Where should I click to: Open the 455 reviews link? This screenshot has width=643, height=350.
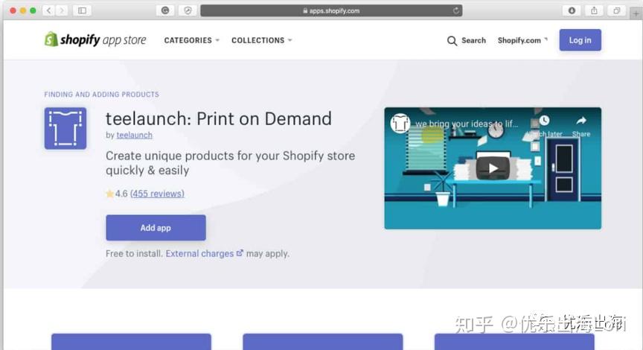coord(157,194)
